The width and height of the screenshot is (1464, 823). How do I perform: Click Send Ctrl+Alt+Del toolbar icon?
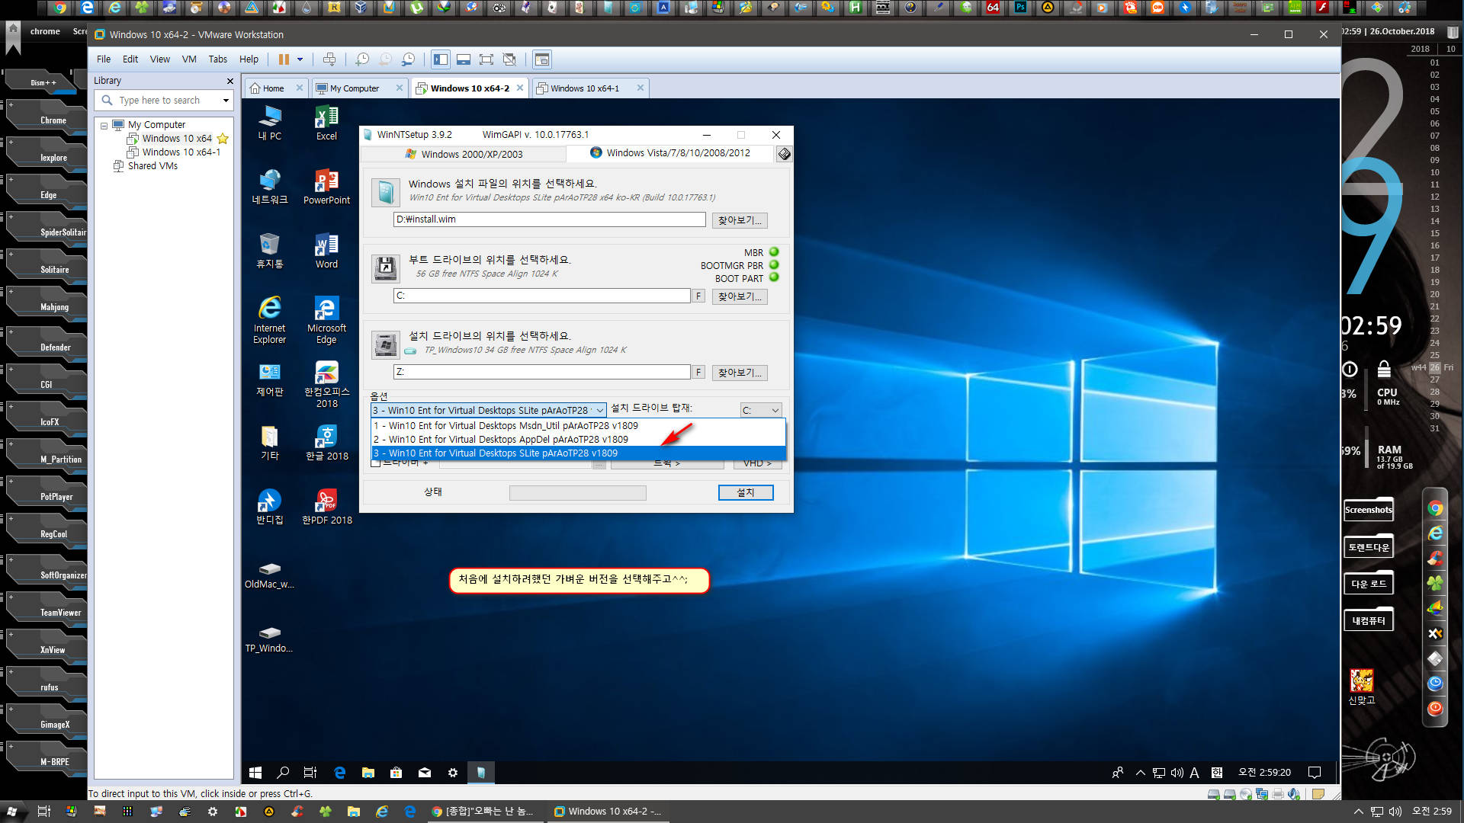[329, 59]
